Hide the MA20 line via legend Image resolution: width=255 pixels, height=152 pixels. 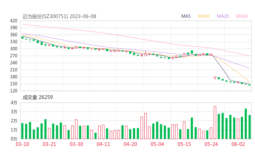(x=223, y=16)
